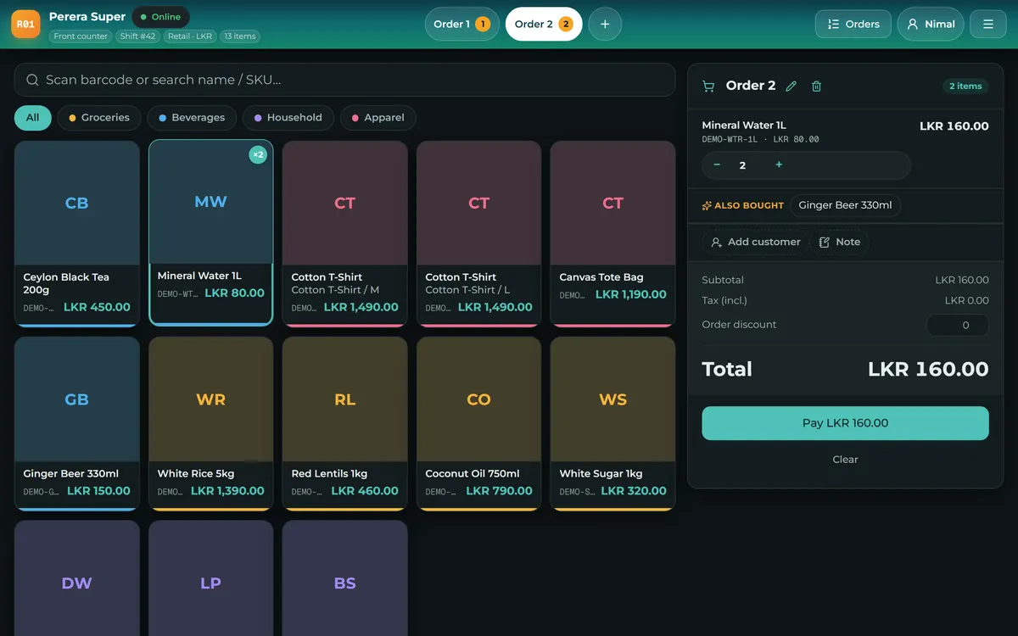Add Ginger Beer 330ml product card
The width and height of the screenshot is (1018, 636).
coord(77,424)
